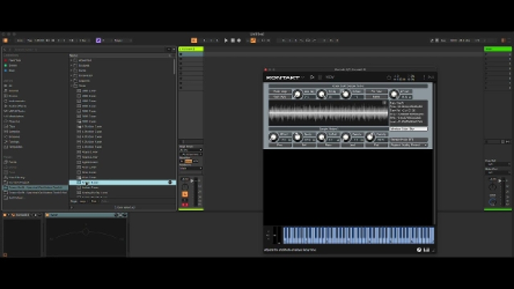Toggle the red record-arm button on Kontakt track

(185, 205)
